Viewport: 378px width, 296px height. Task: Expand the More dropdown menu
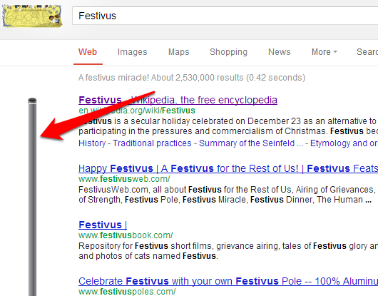point(325,52)
